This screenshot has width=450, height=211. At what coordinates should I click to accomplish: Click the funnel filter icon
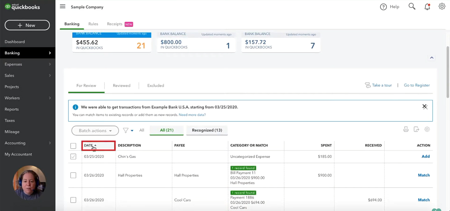point(126,130)
